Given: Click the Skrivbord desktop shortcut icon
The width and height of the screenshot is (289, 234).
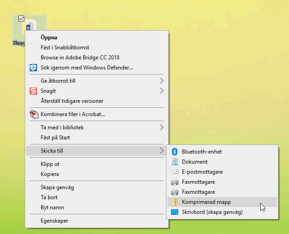Looking at the screenshot, I should [174, 212].
